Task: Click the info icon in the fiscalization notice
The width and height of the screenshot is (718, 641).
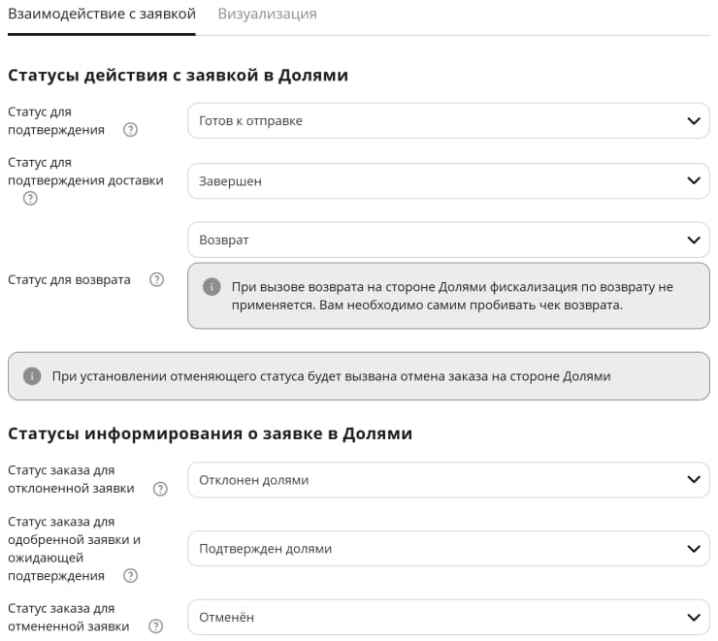Action: point(212,287)
